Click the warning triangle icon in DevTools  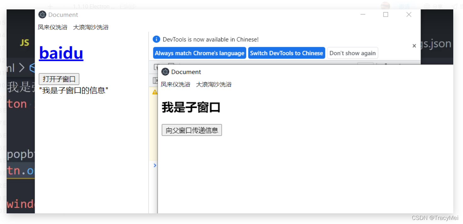point(155,92)
